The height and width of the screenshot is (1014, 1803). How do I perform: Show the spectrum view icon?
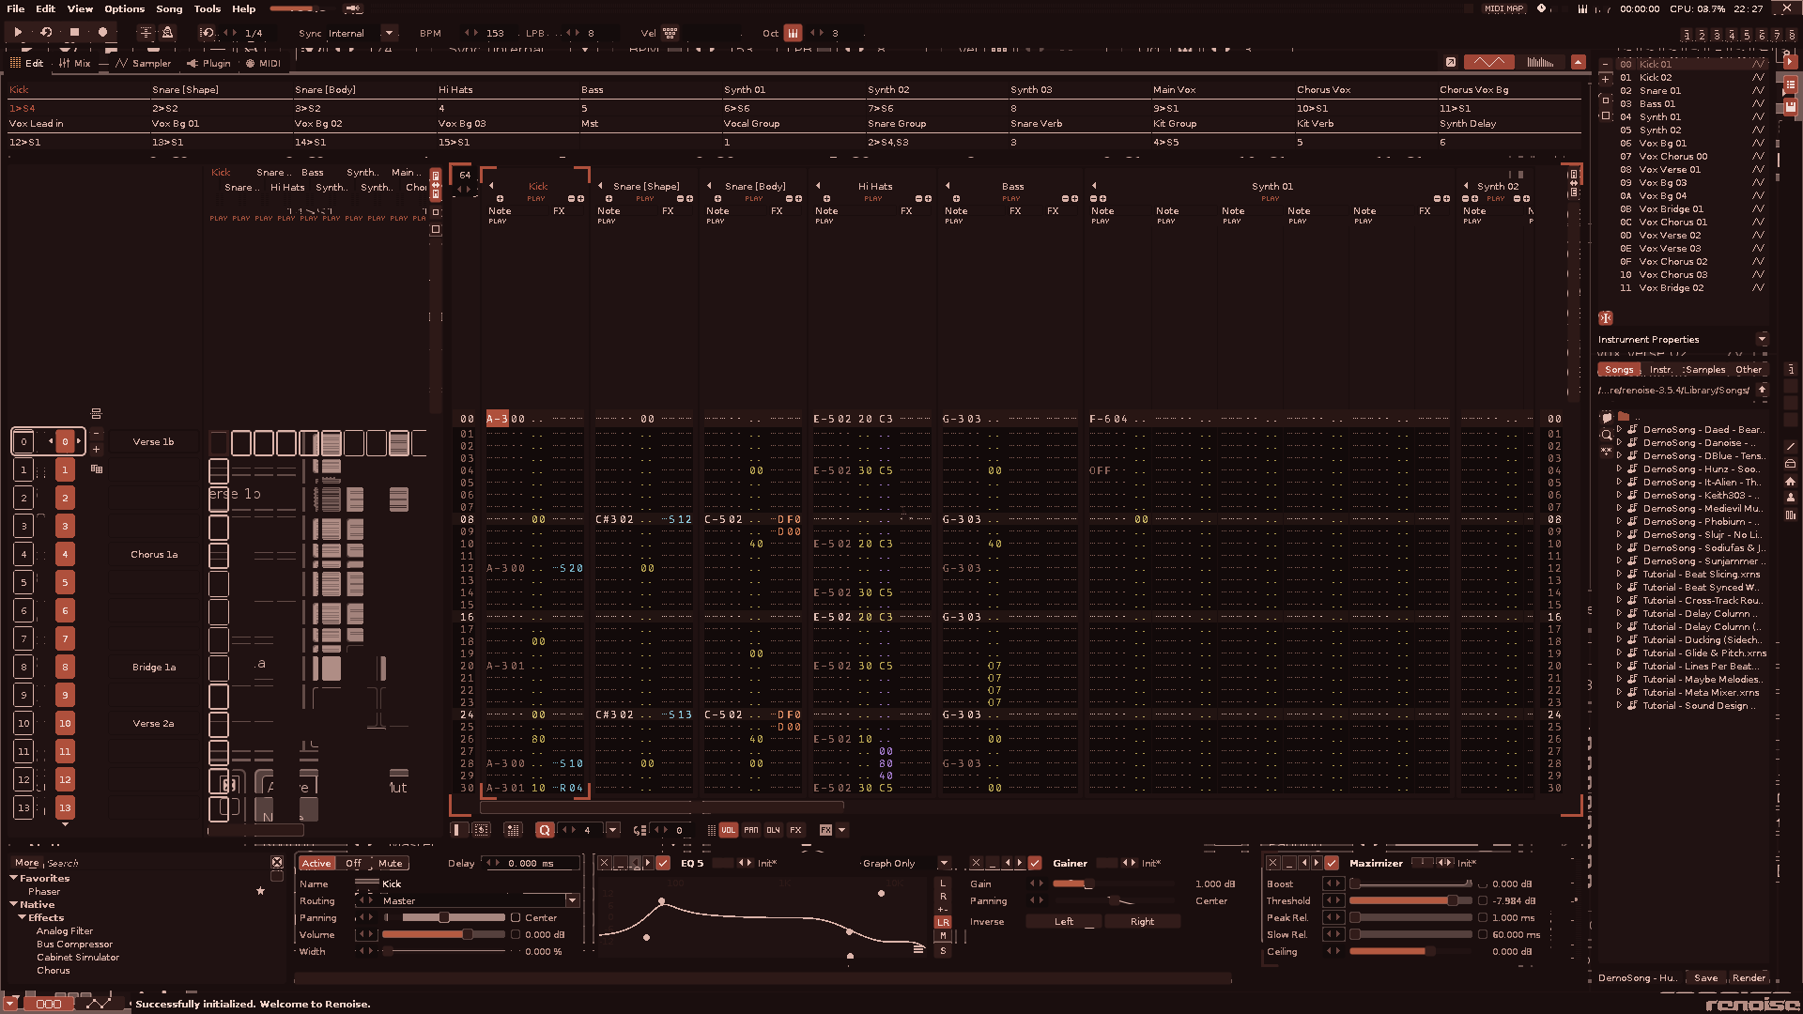click(x=1541, y=62)
